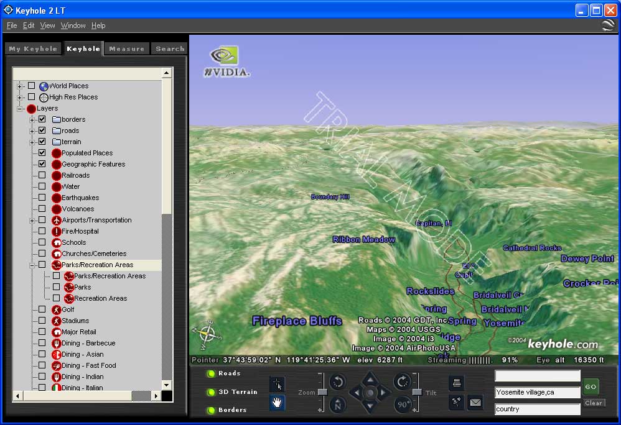Switch to the Measure tab
621x425 pixels.
(127, 48)
